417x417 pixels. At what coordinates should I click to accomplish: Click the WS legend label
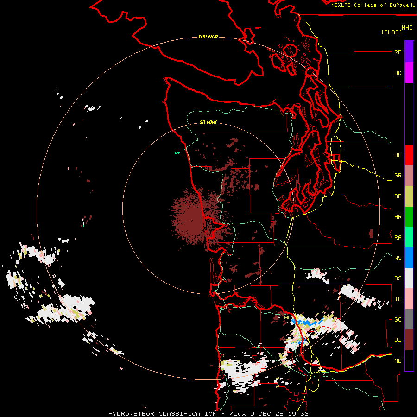point(398,258)
